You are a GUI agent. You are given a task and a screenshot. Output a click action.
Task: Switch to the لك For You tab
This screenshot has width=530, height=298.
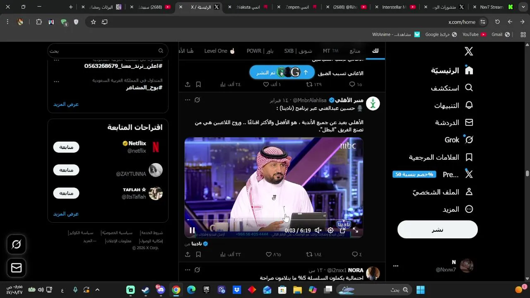[x=376, y=51]
